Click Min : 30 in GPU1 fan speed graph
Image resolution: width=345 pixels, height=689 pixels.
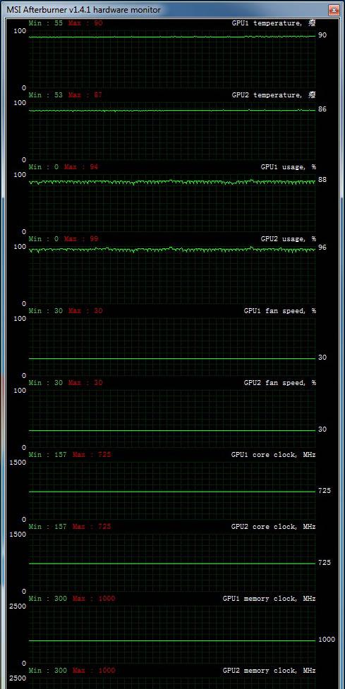[x=46, y=311]
